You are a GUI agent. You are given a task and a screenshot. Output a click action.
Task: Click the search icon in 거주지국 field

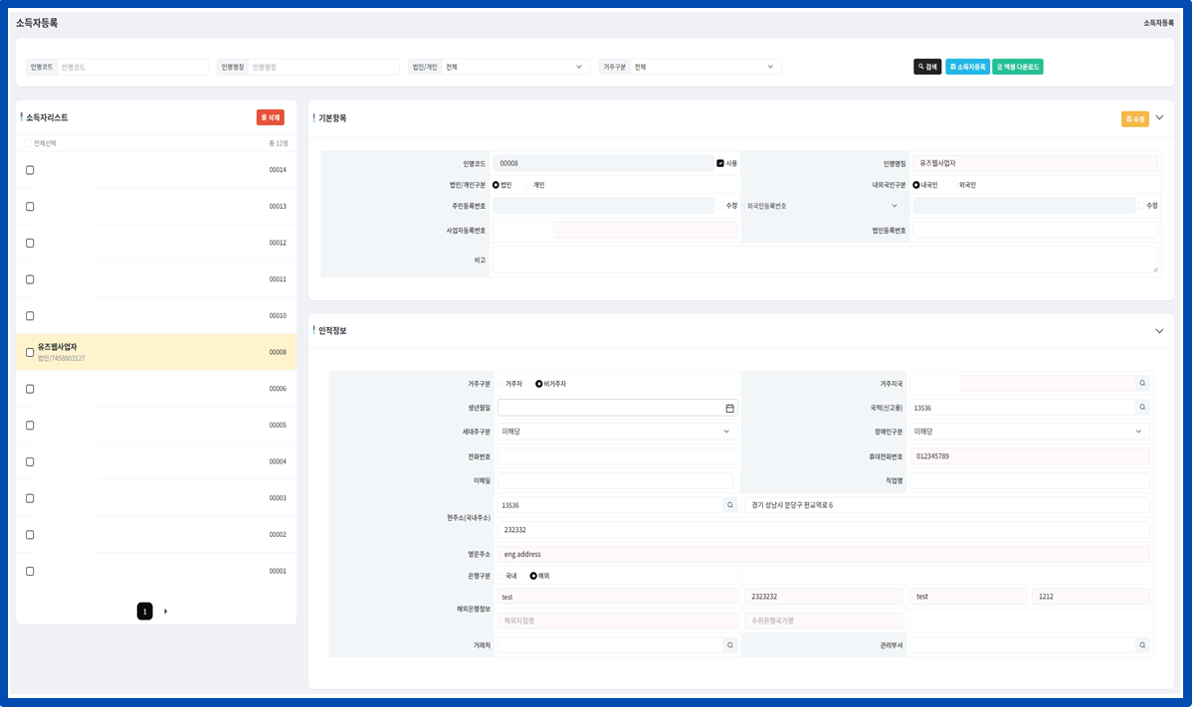[x=1142, y=383]
